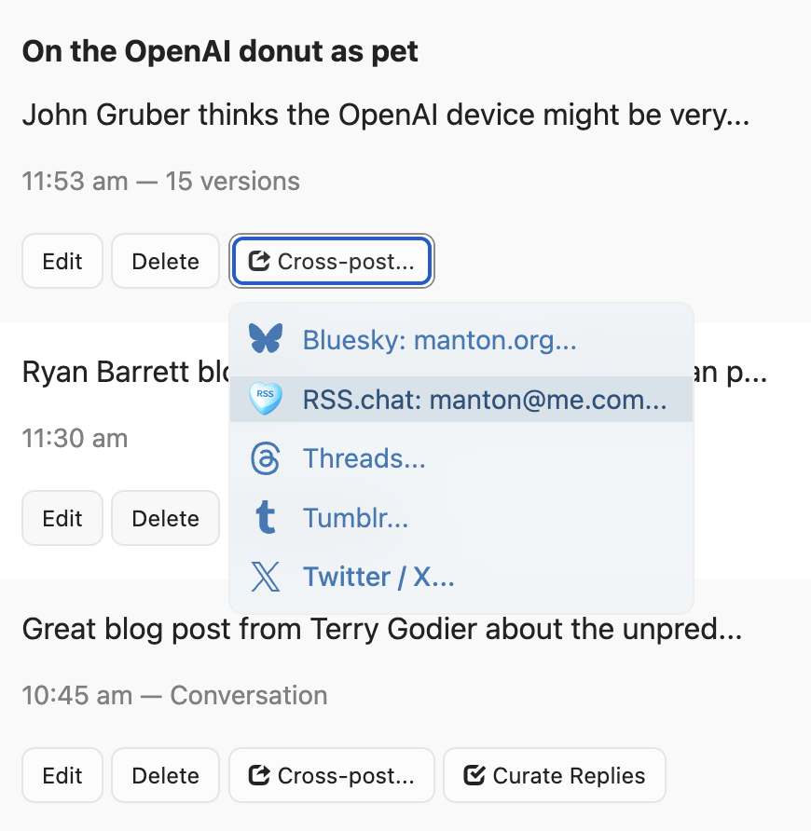
Task: Edit the Ryan Barrett post
Action: [62, 518]
